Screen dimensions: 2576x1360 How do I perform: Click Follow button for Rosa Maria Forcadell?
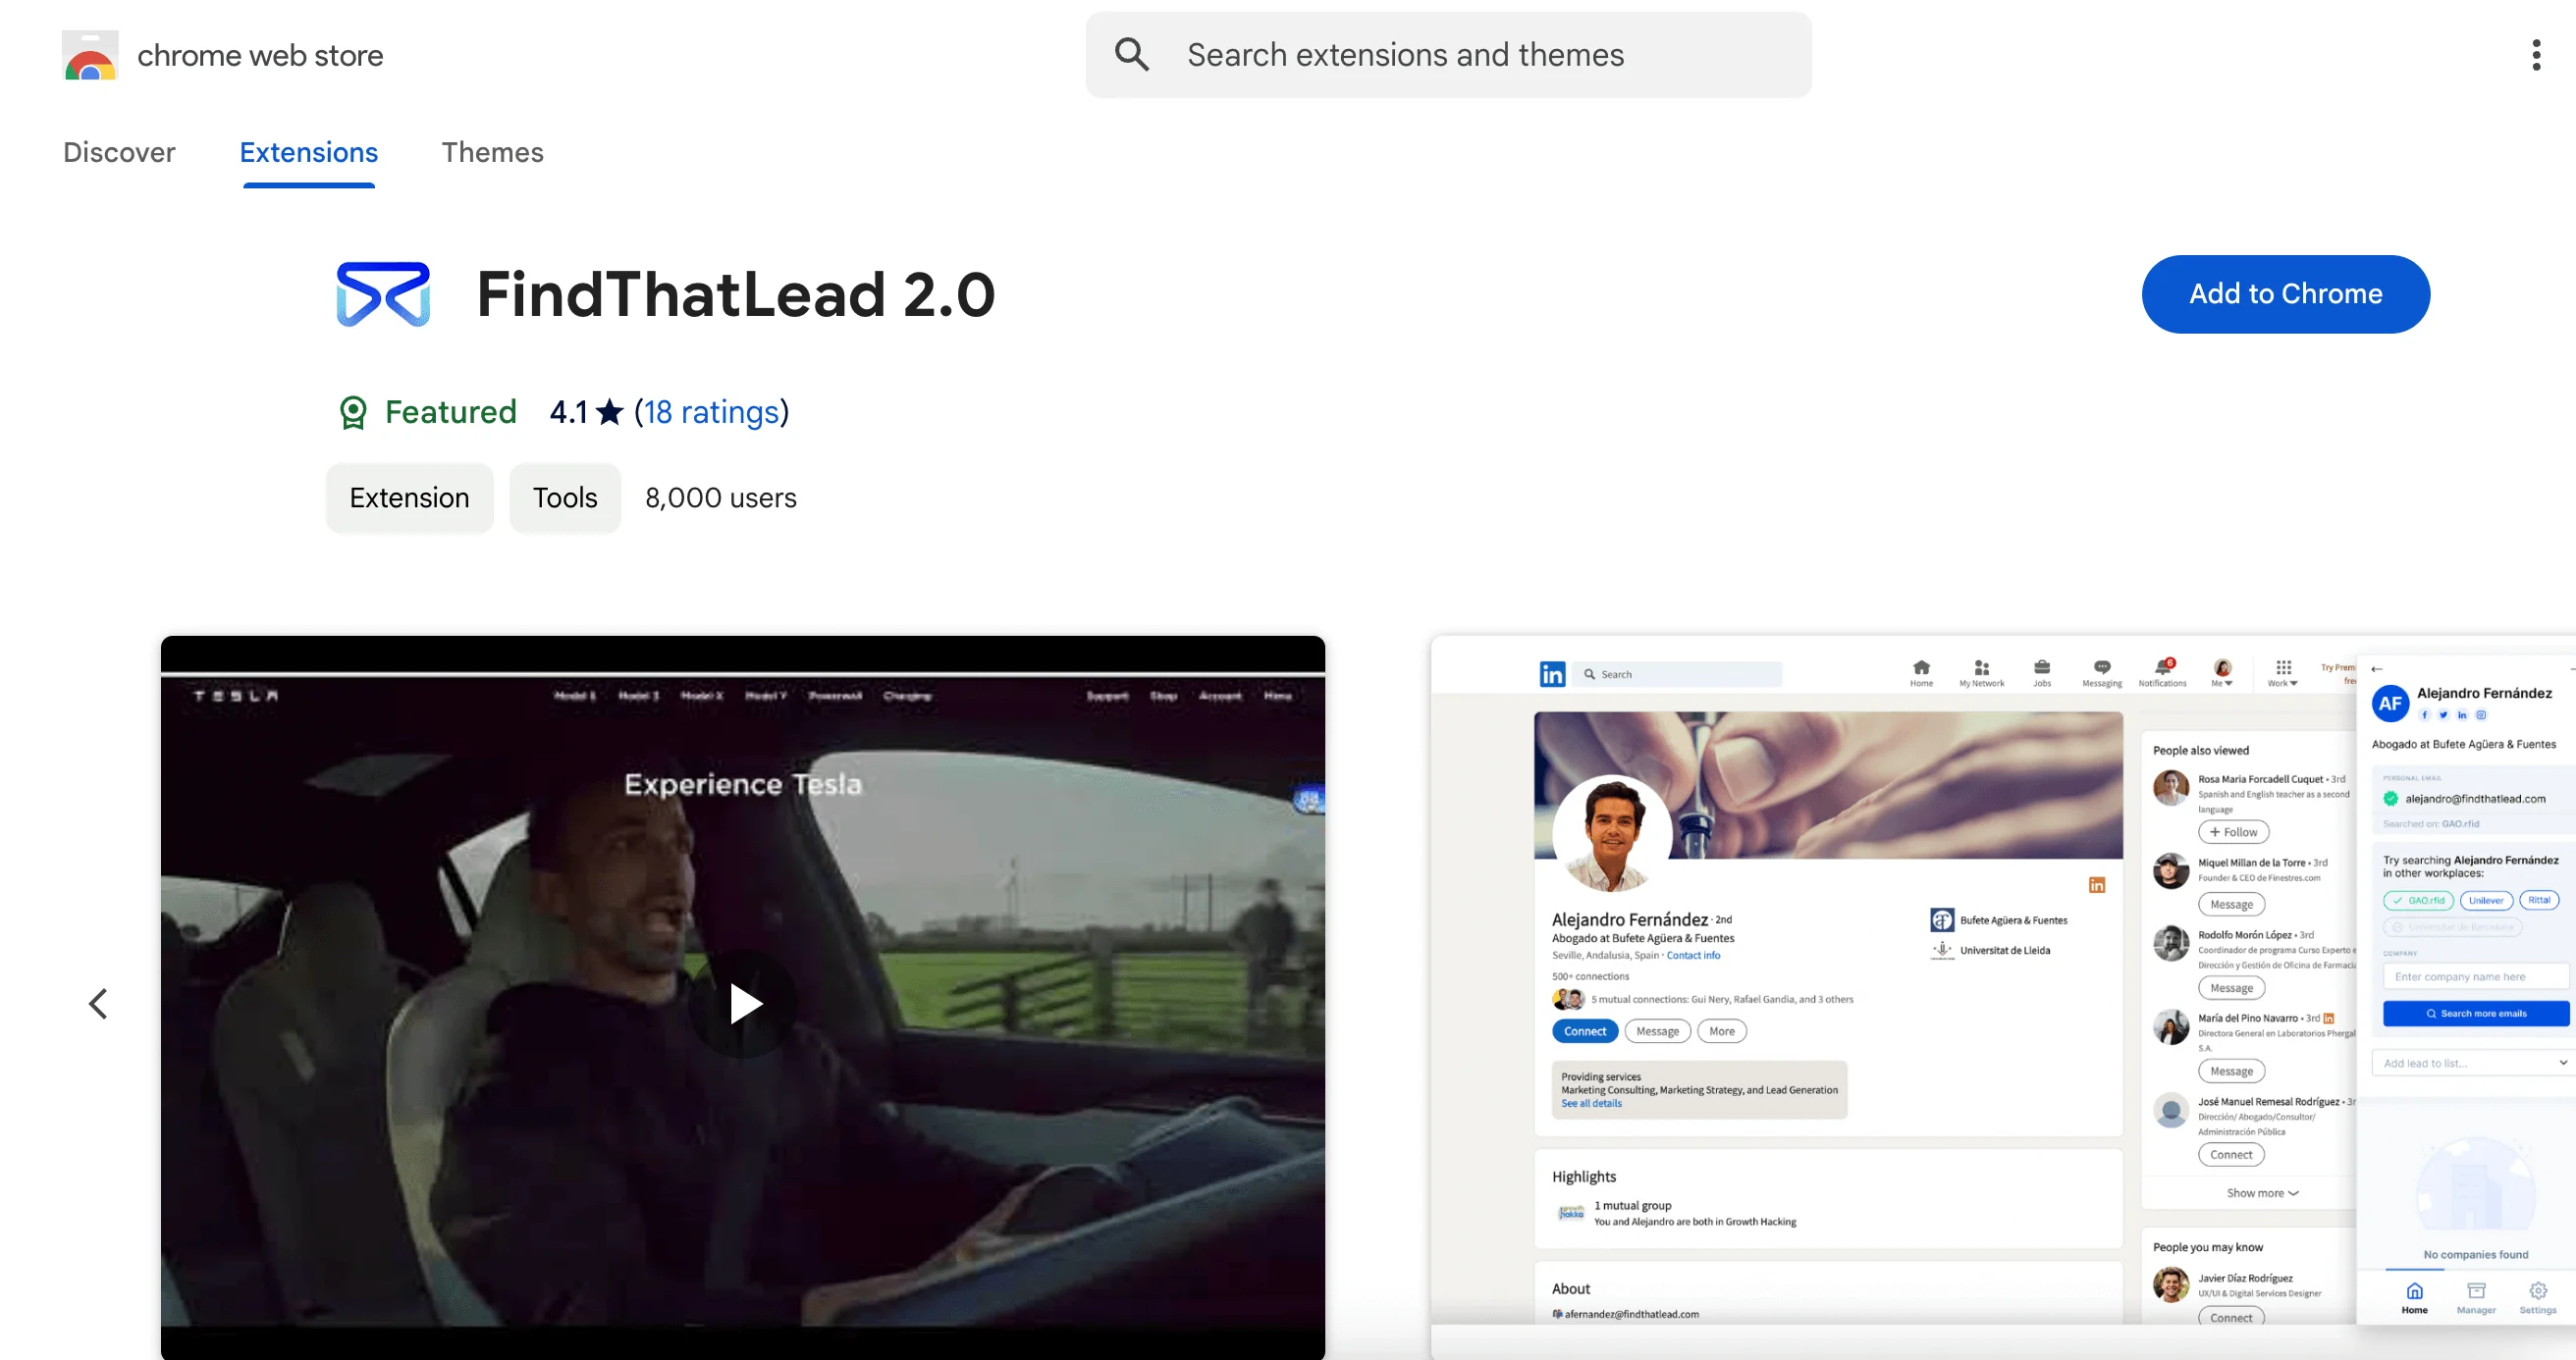coord(2233,831)
